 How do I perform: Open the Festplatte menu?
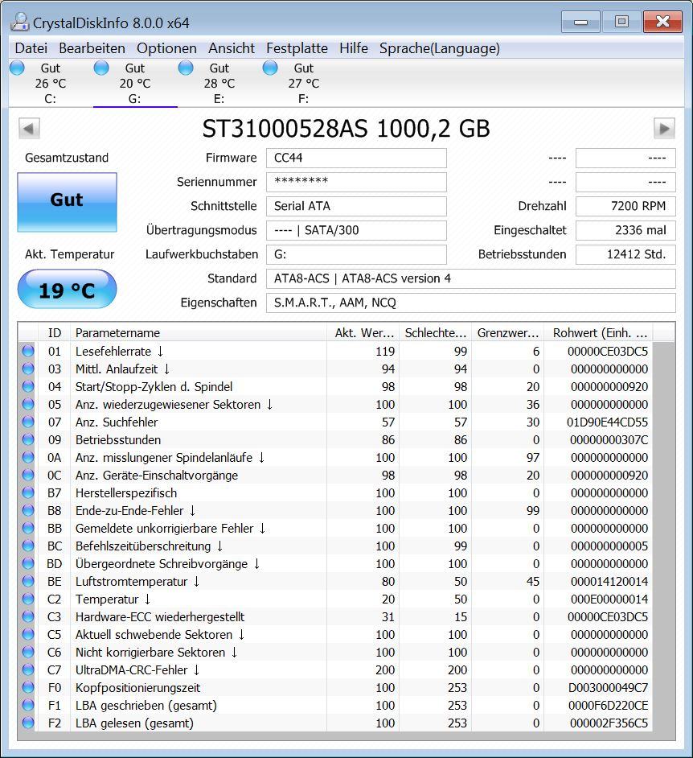click(297, 48)
